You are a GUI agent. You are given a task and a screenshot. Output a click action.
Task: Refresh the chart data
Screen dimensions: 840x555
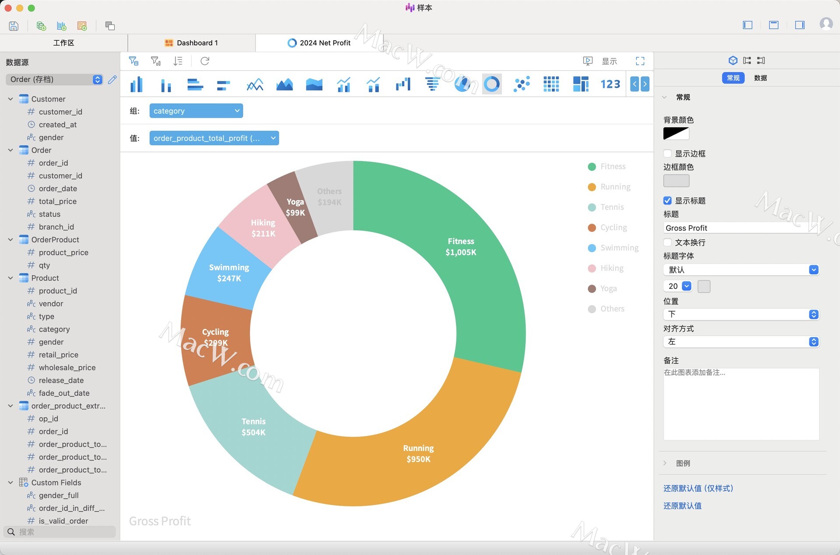pos(205,61)
